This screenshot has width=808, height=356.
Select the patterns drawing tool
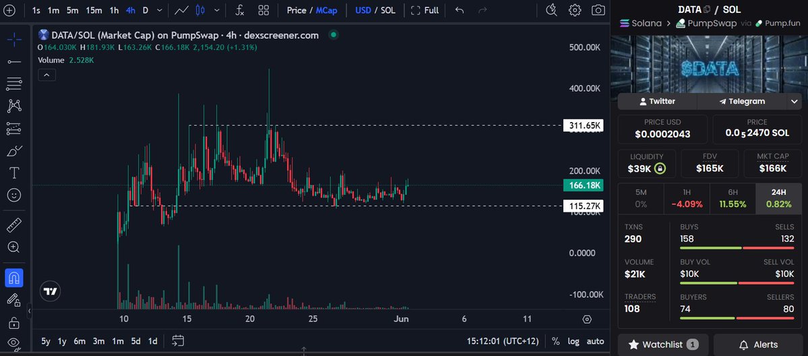point(14,107)
